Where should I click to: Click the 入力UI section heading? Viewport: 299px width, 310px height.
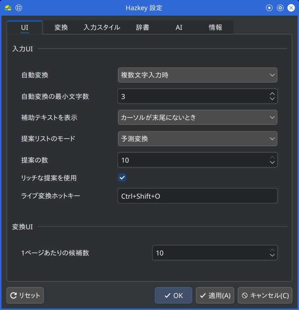point(23,49)
